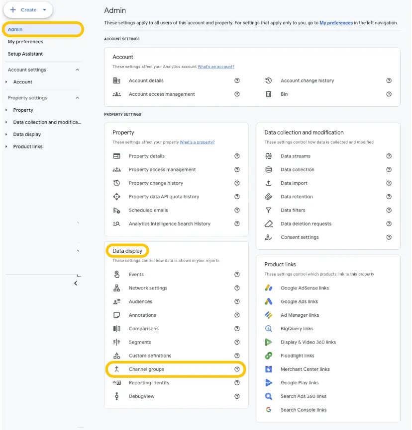Open Search Ads 360 links
This screenshot has width=412, height=430.
[304, 396]
